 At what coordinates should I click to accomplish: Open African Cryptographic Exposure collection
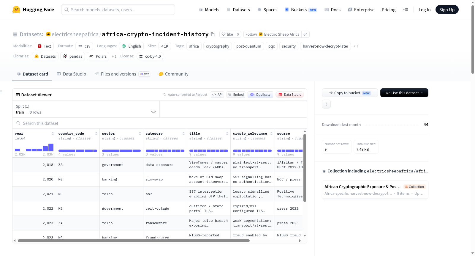pos(375,190)
